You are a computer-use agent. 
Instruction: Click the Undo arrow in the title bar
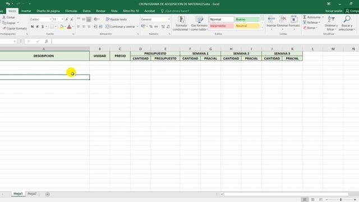pos(8,4)
